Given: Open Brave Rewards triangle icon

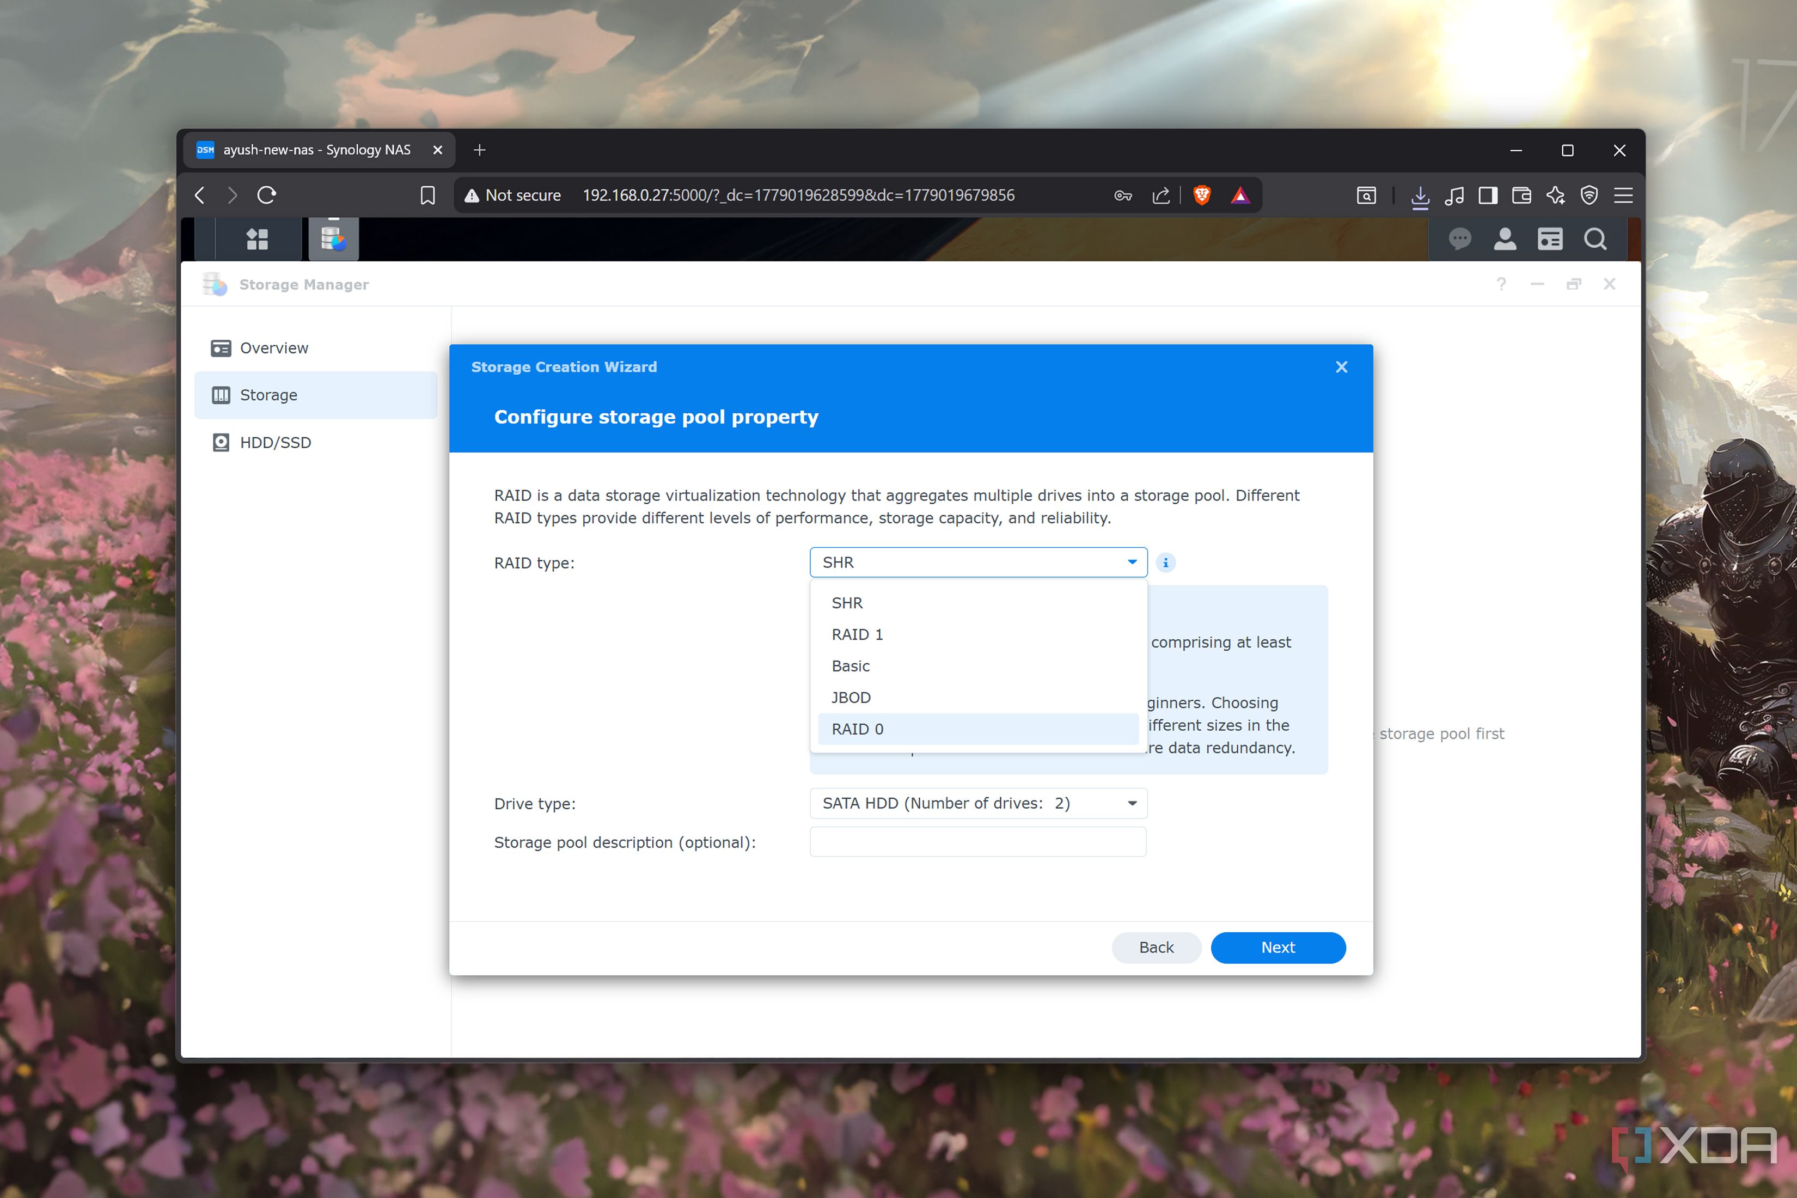Looking at the screenshot, I should (x=1240, y=195).
